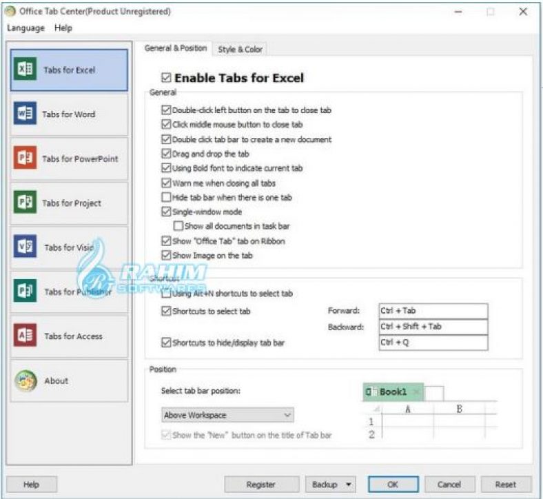Toggle Double click tab bar to create document
Viewport: 543px width, 499px height.
(166, 139)
